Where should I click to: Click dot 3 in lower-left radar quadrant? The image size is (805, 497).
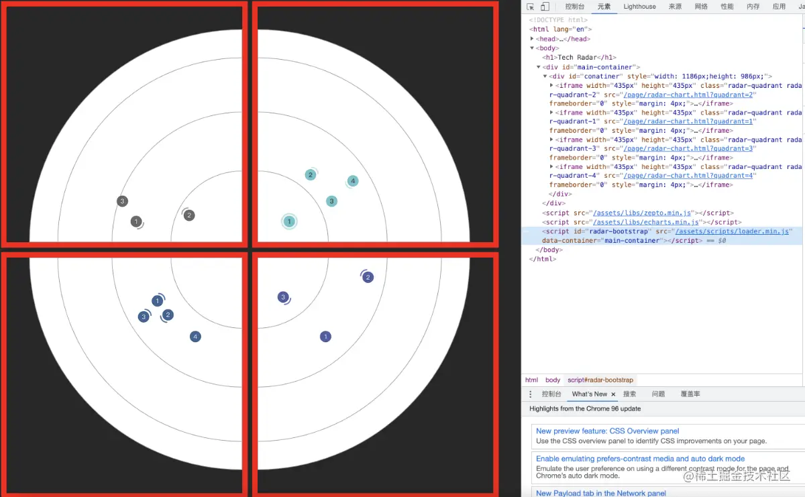(144, 317)
